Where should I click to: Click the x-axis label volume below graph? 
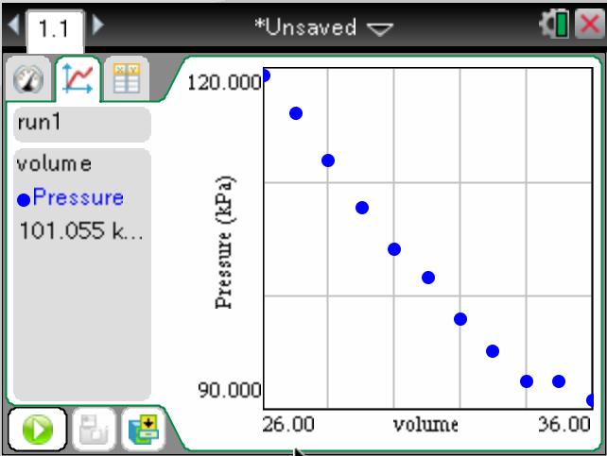(x=425, y=423)
